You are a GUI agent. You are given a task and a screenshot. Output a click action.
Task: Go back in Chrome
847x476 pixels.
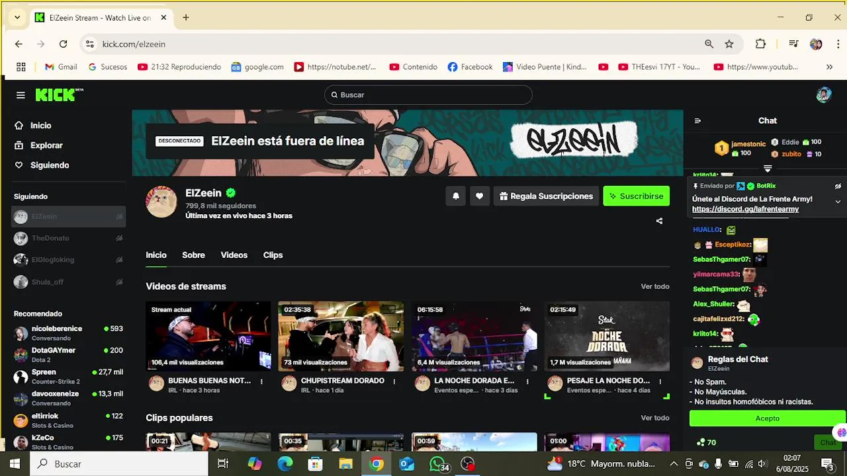[19, 44]
